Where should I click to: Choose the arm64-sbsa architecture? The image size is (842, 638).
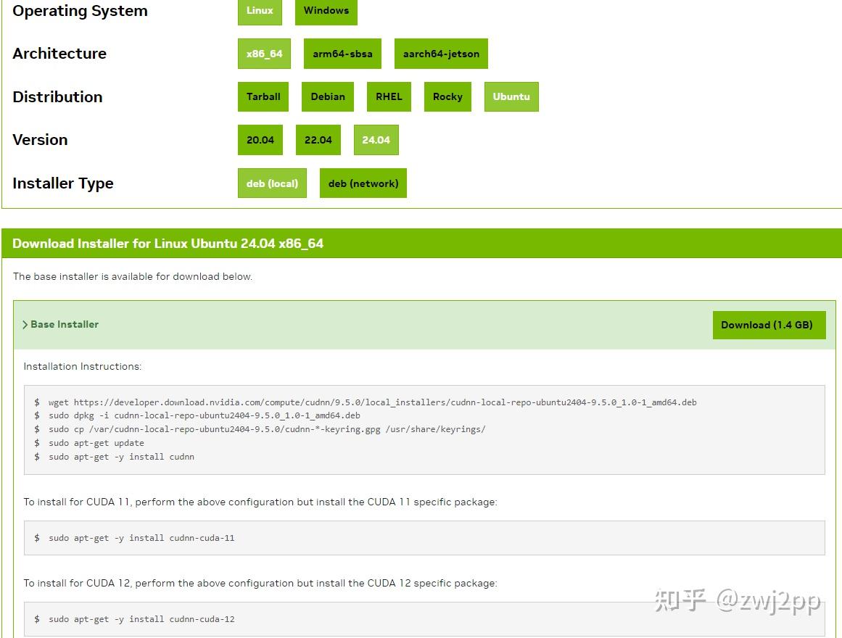pyautogui.click(x=342, y=53)
